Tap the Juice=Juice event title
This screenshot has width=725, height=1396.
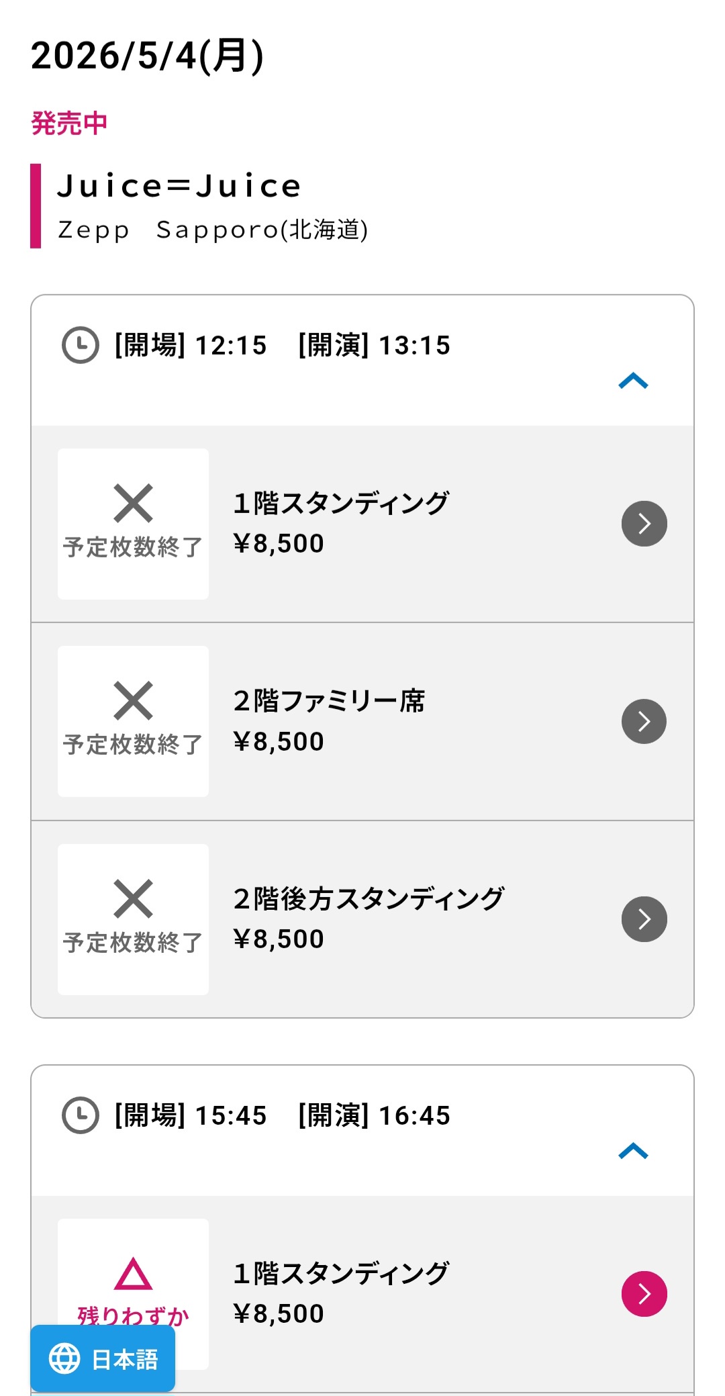(x=179, y=186)
